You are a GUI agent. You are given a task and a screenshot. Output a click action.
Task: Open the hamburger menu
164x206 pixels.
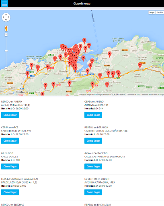pyautogui.click(x=4, y=3)
